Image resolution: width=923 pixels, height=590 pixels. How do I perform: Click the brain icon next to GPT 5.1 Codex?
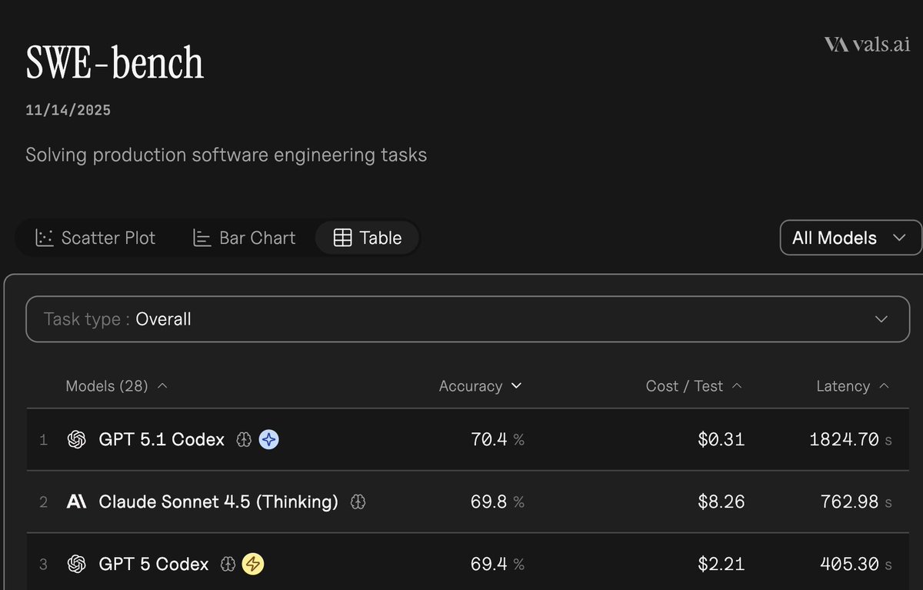coord(245,439)
